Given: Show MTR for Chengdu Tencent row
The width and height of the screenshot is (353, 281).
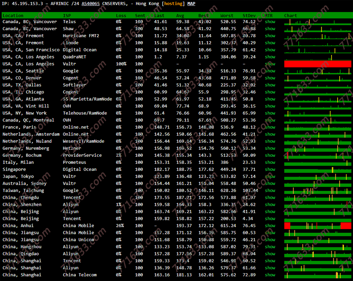Looking at the screenshot, I should 270,197.
